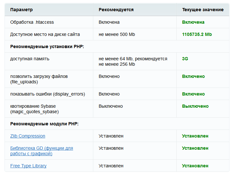This screenshot has width=234, height=176.
Task: Click the 1105735.2 Mb disk space value
Action: pyautogui.click(x=197, y=34)
